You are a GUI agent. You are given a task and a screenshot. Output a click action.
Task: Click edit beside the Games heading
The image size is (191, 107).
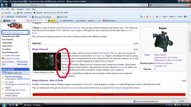point(136,43)
